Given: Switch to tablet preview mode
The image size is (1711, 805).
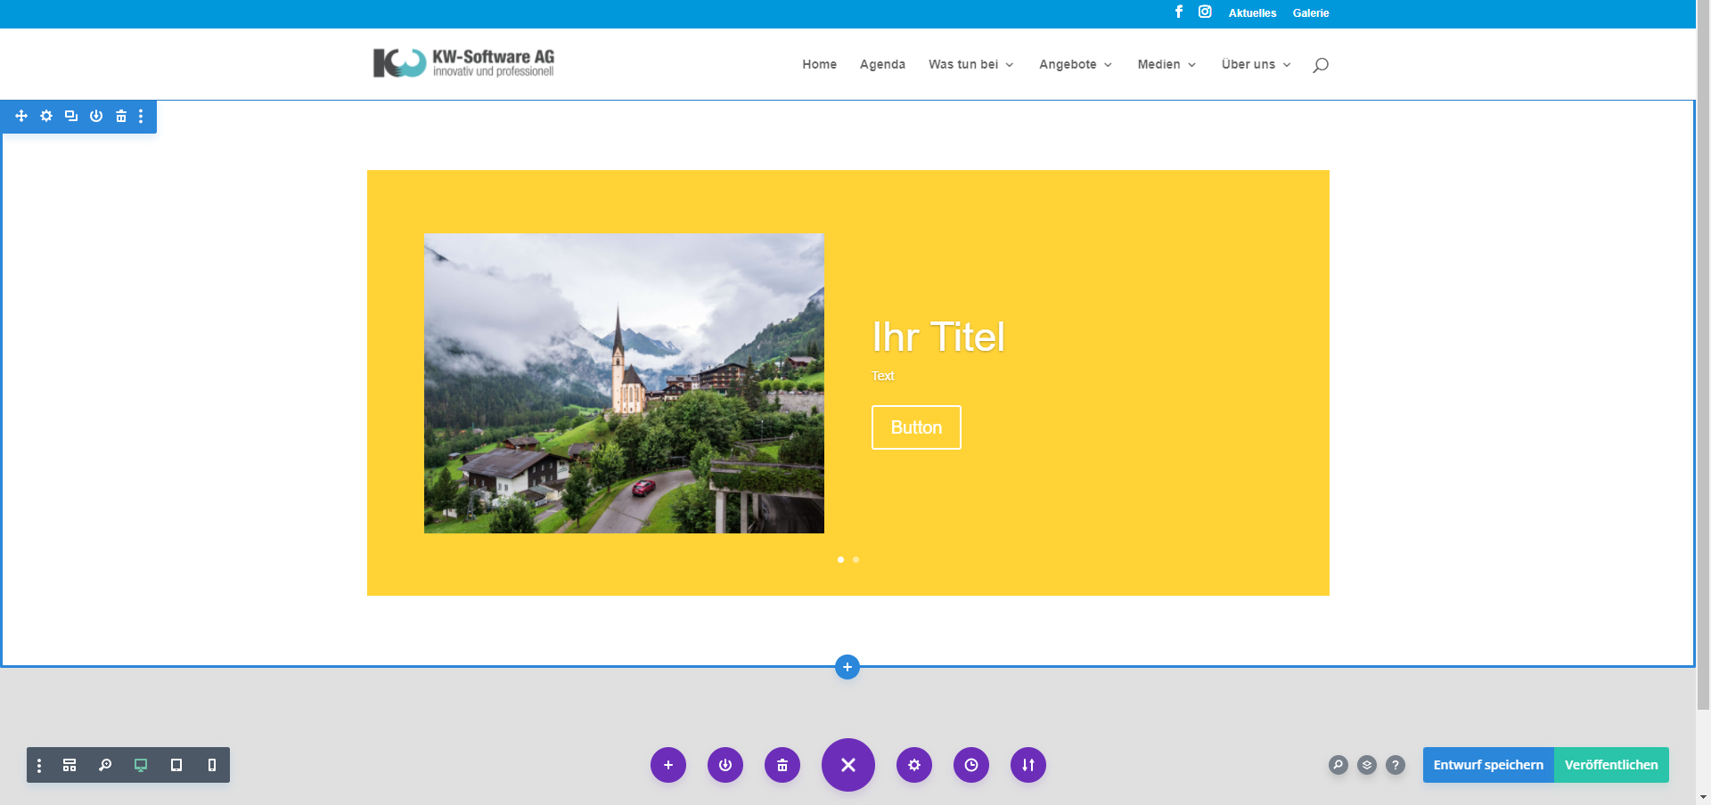Looking at the screenshot, I should (176, 765).
